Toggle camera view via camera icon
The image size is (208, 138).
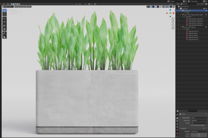coord(173,25)
